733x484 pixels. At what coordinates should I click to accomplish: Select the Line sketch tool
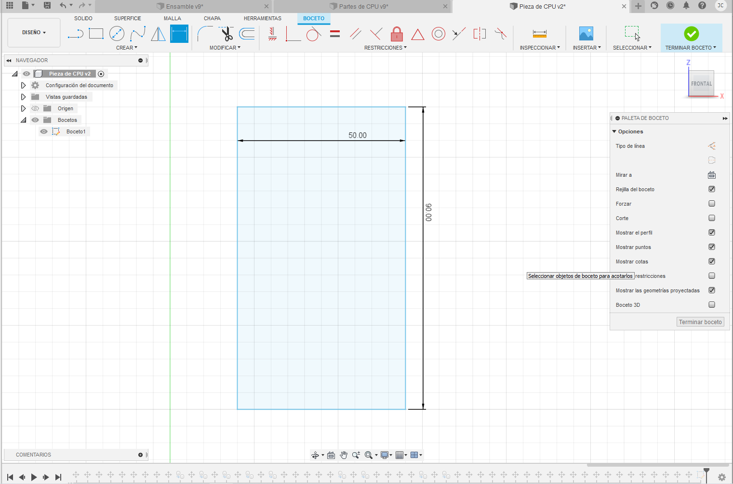[76, 34]
